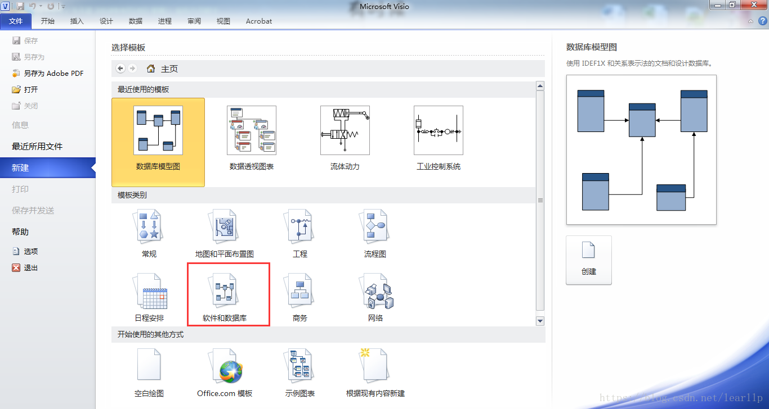Click the redo icon in title bar
The height and width of the screenshot is (409, 769).
click(51, 6)
